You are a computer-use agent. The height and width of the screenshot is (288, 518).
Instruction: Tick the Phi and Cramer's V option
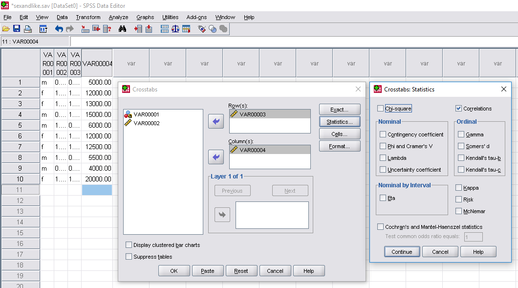pyautogui.click(x=383, y=146)
